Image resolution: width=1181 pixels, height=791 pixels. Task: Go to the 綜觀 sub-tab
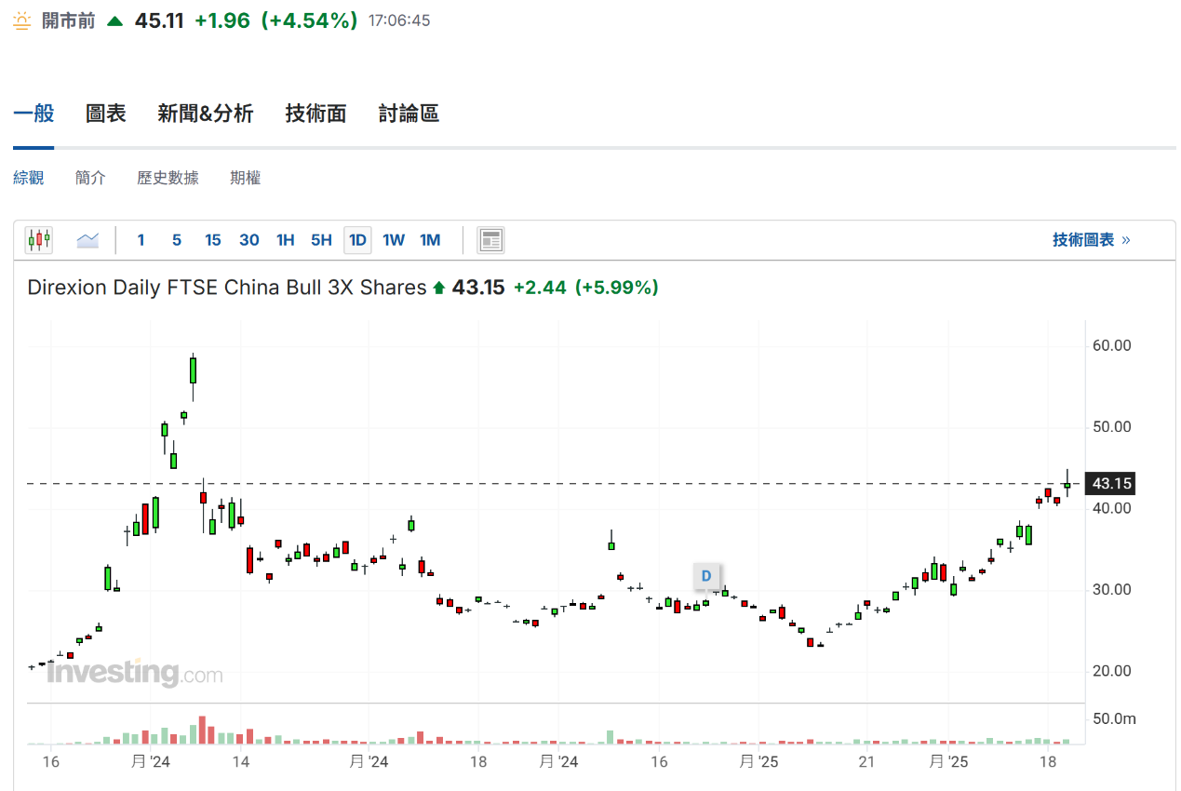click(28, 178)
